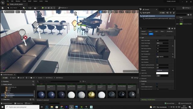Select SpotLightComponent row in Details
Image resolution: width=193 pixels, height=109 pixels.
[x=157, y=18]
